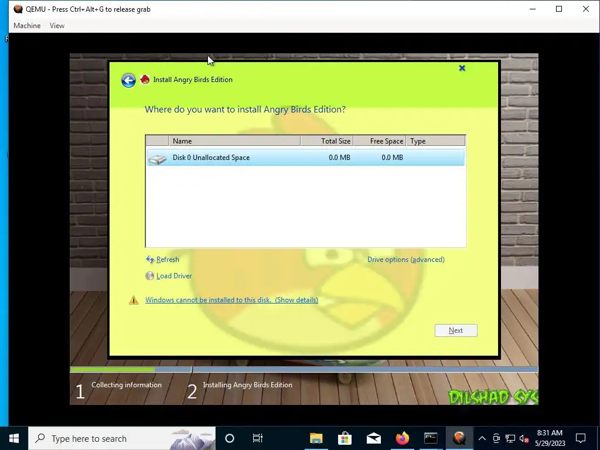This screenshot has height=450, width=600.
Task: Click the red Angry Birds icon in title
Action: pyautogui.click(x=145, y=80)
